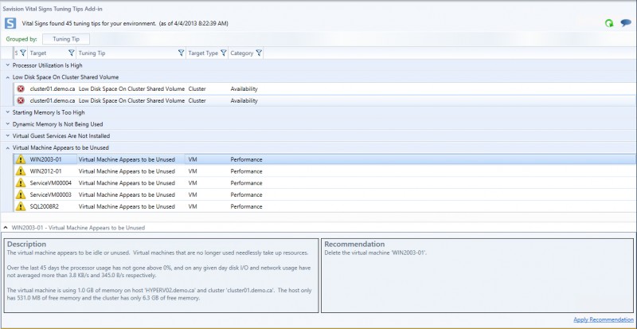Click filter icon on Tuning Tip column
The height and width of the screenshot is (329, 637).
click(x=182, y=53)
